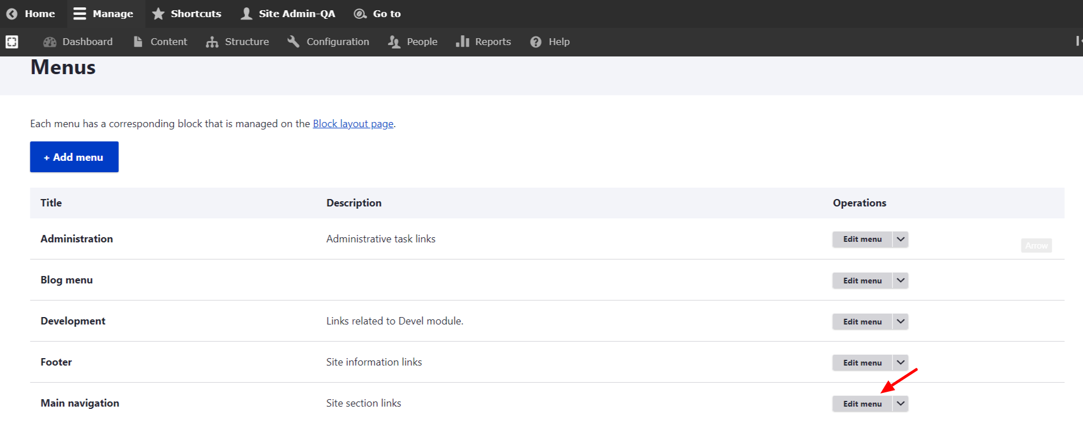The height and width of the screenshot is (422, 1083).
Task: Click the Home back-arrow icon
Action: (11, 14)
